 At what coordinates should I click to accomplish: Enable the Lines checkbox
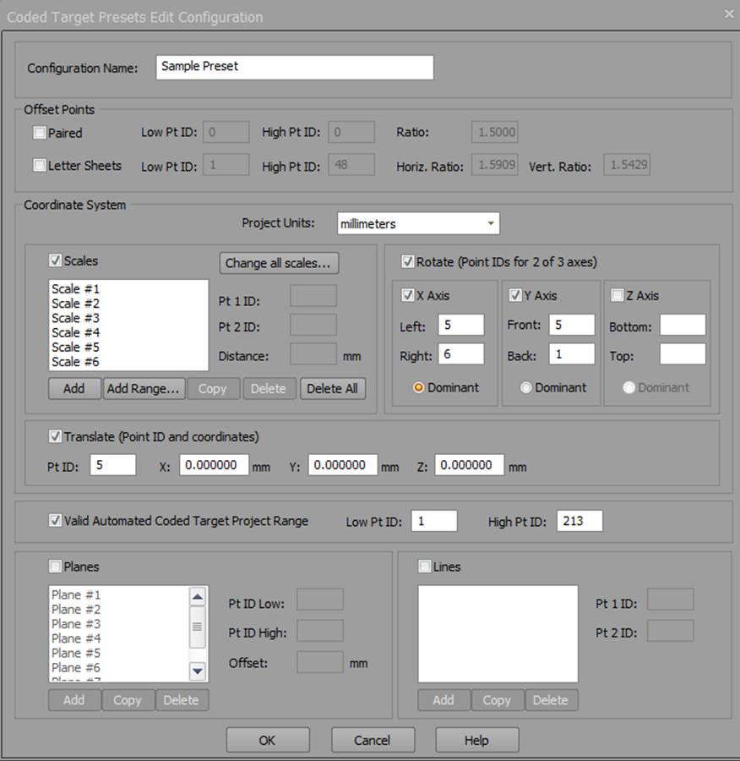click(x=425, y=567)
